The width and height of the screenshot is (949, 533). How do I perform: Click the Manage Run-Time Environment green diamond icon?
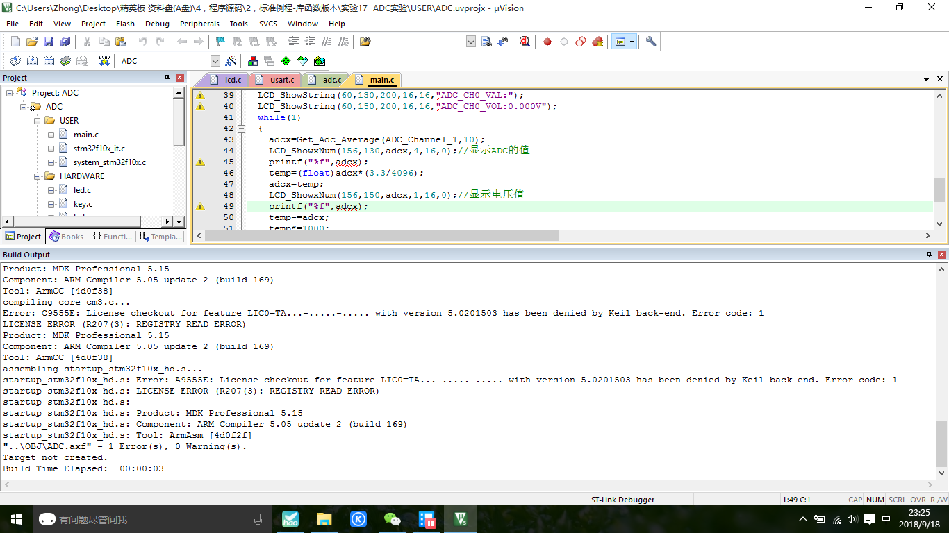coord(286,61)
